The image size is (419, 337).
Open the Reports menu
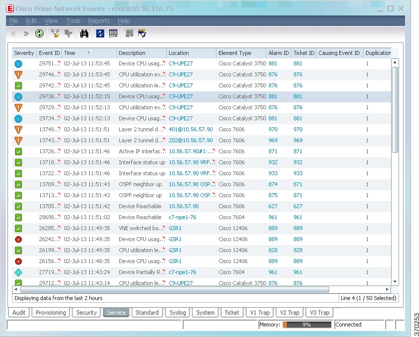click(x=99, y=21)
